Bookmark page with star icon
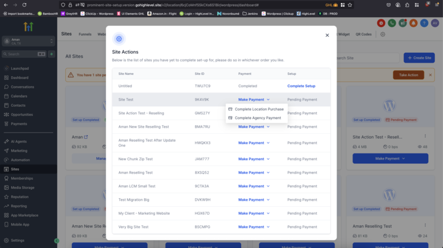443x248 pixels. [x=349, y=5]
